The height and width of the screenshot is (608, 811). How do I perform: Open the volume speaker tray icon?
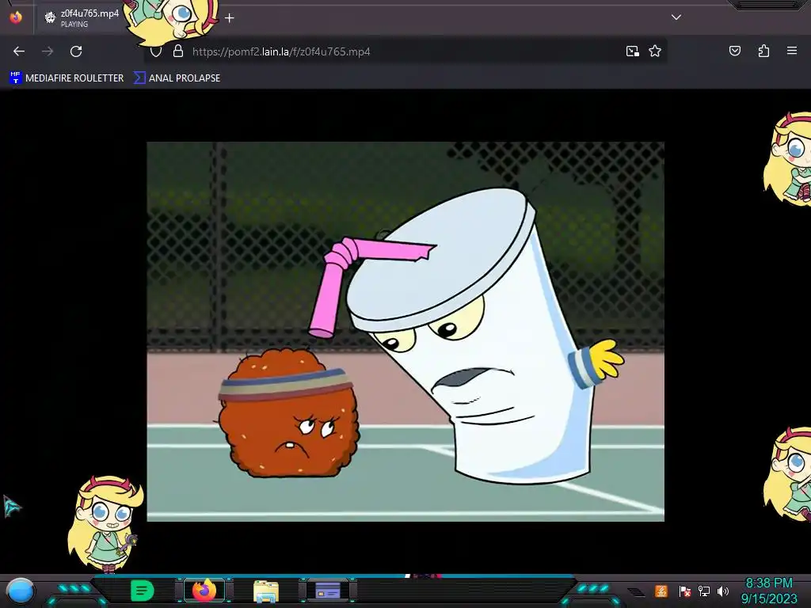[x=723, y=591]
